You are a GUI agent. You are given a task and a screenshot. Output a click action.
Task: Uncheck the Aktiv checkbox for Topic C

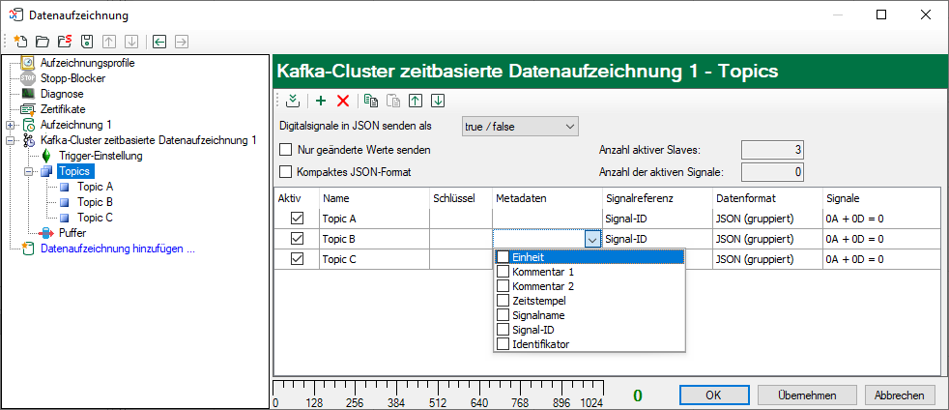point(297,259)
